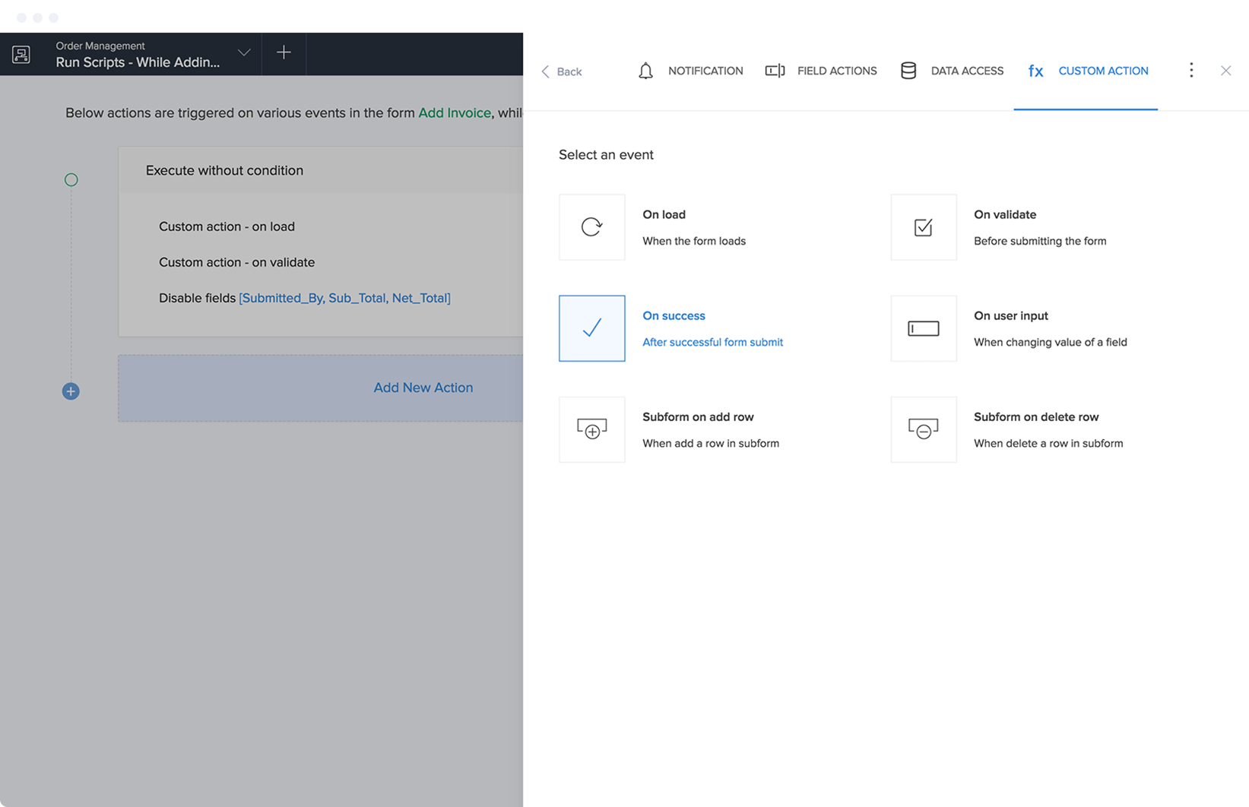Open the workflow name dropdown chevron
The height and width of the screenshot is (807, 1249).
(244, 53)
